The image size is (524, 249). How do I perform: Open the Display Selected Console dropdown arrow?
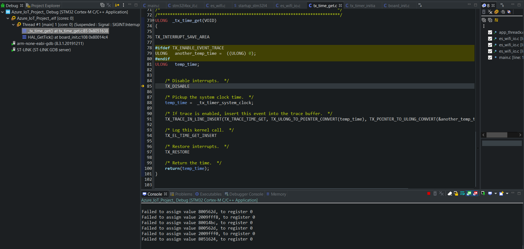pyautogui.click(x=496, y=193)
